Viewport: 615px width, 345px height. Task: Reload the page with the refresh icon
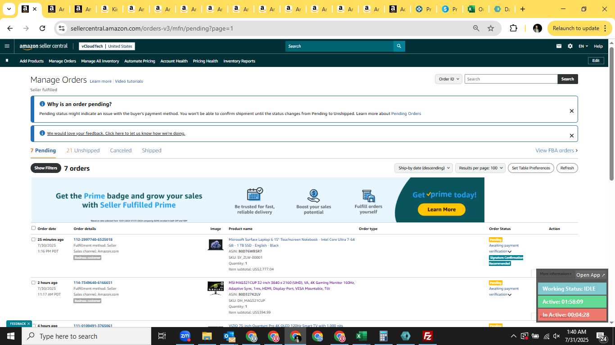[42, 28]
